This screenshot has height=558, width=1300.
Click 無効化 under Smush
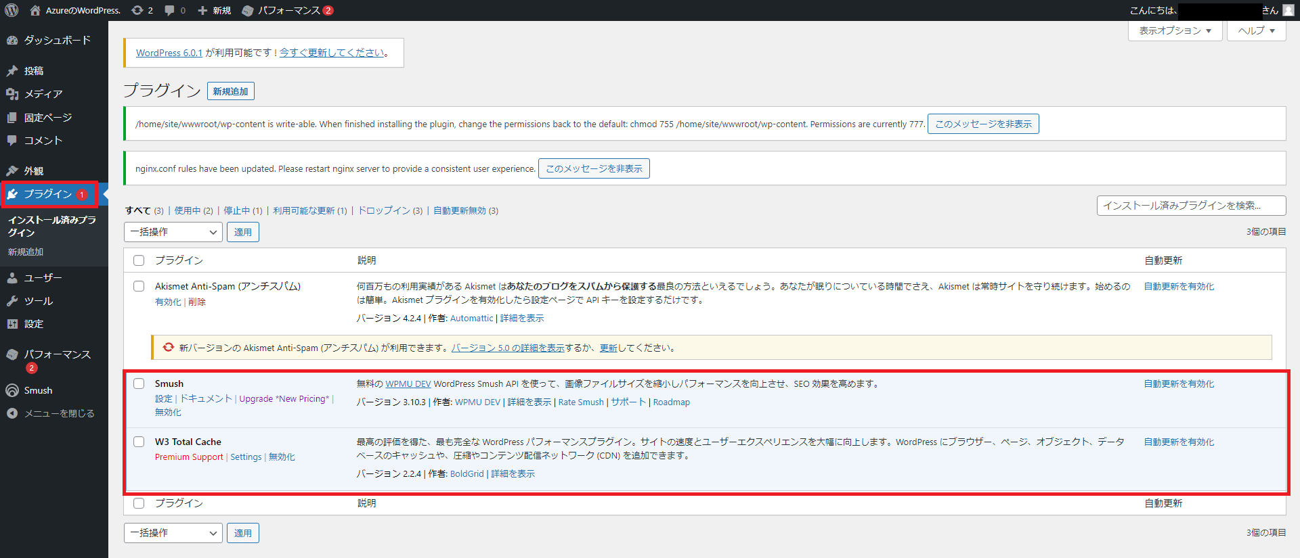coord(168,412)
